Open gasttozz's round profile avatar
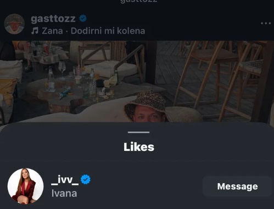The width and height of the screenshot is (274, 209). (x=14, y=24)
